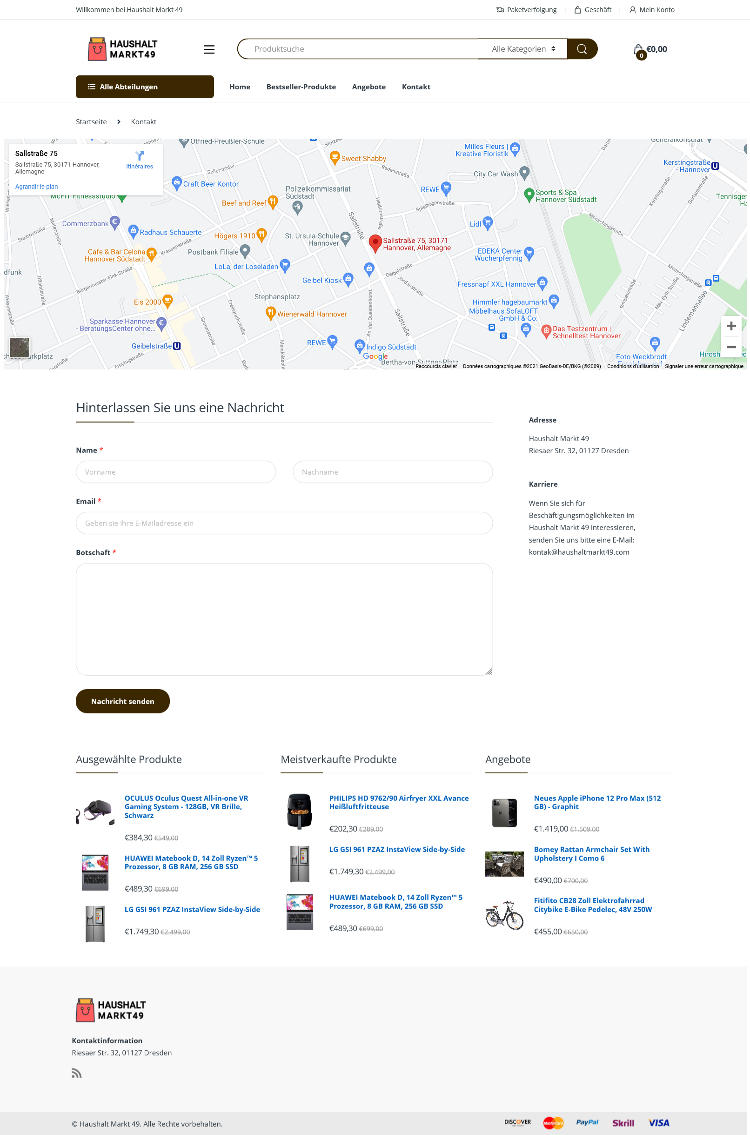This screenshot has height=1135, width=750.
Task: Click the Högers 1910 restaurant marker
Action: [x=261, y=235]
